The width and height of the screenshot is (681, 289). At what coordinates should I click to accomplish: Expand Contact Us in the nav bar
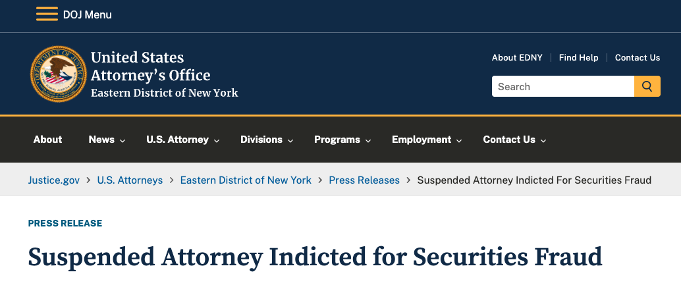(x=514, y=140)
